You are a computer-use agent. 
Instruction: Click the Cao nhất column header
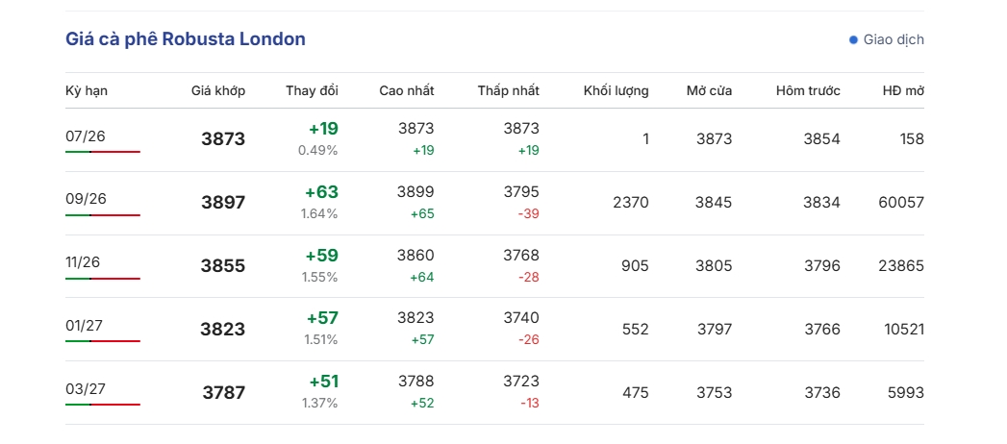click(407, 90)
